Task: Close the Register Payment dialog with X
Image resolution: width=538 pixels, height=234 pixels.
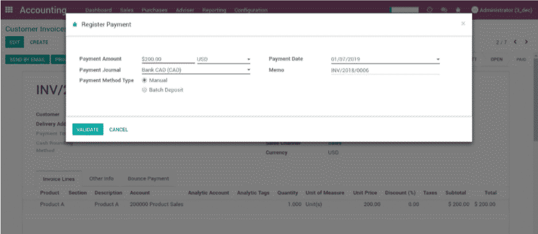Action: coord(463,24)
